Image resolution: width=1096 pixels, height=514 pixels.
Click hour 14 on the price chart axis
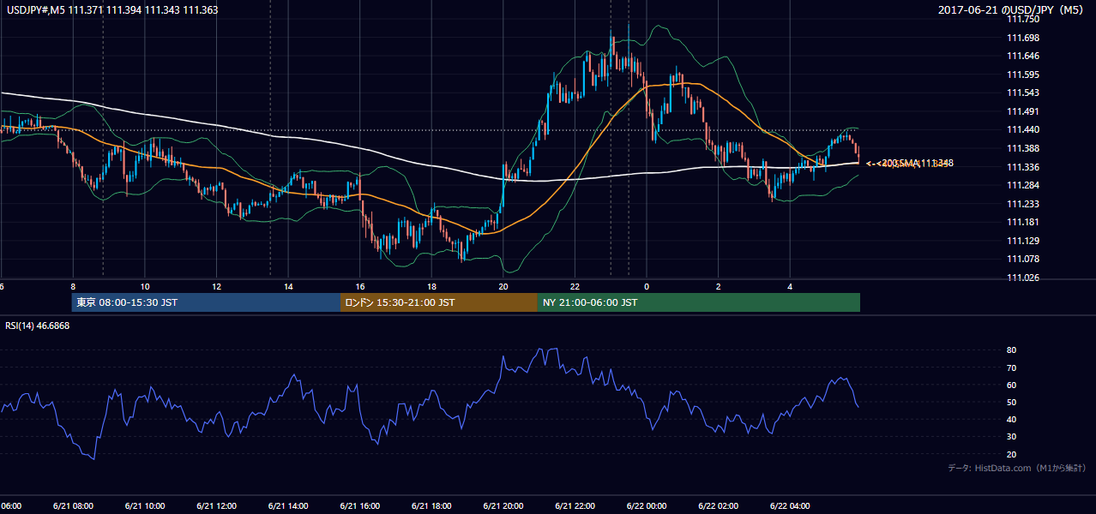(x=288, y=287)
